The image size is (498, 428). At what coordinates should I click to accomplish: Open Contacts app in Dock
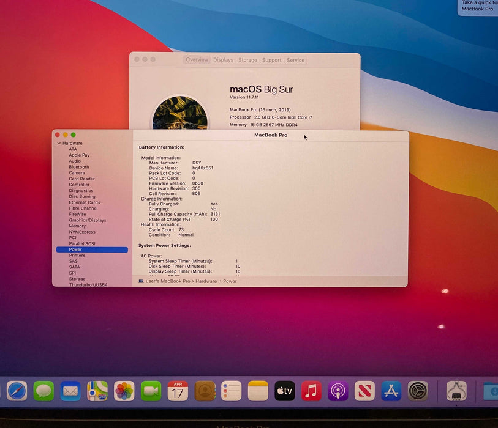tap(205, 391)
